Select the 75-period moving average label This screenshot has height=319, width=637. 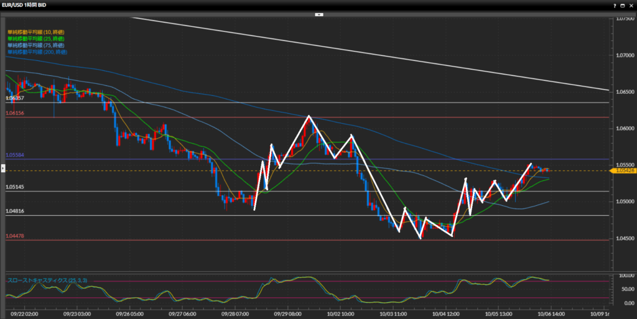[x=36, y=45]
